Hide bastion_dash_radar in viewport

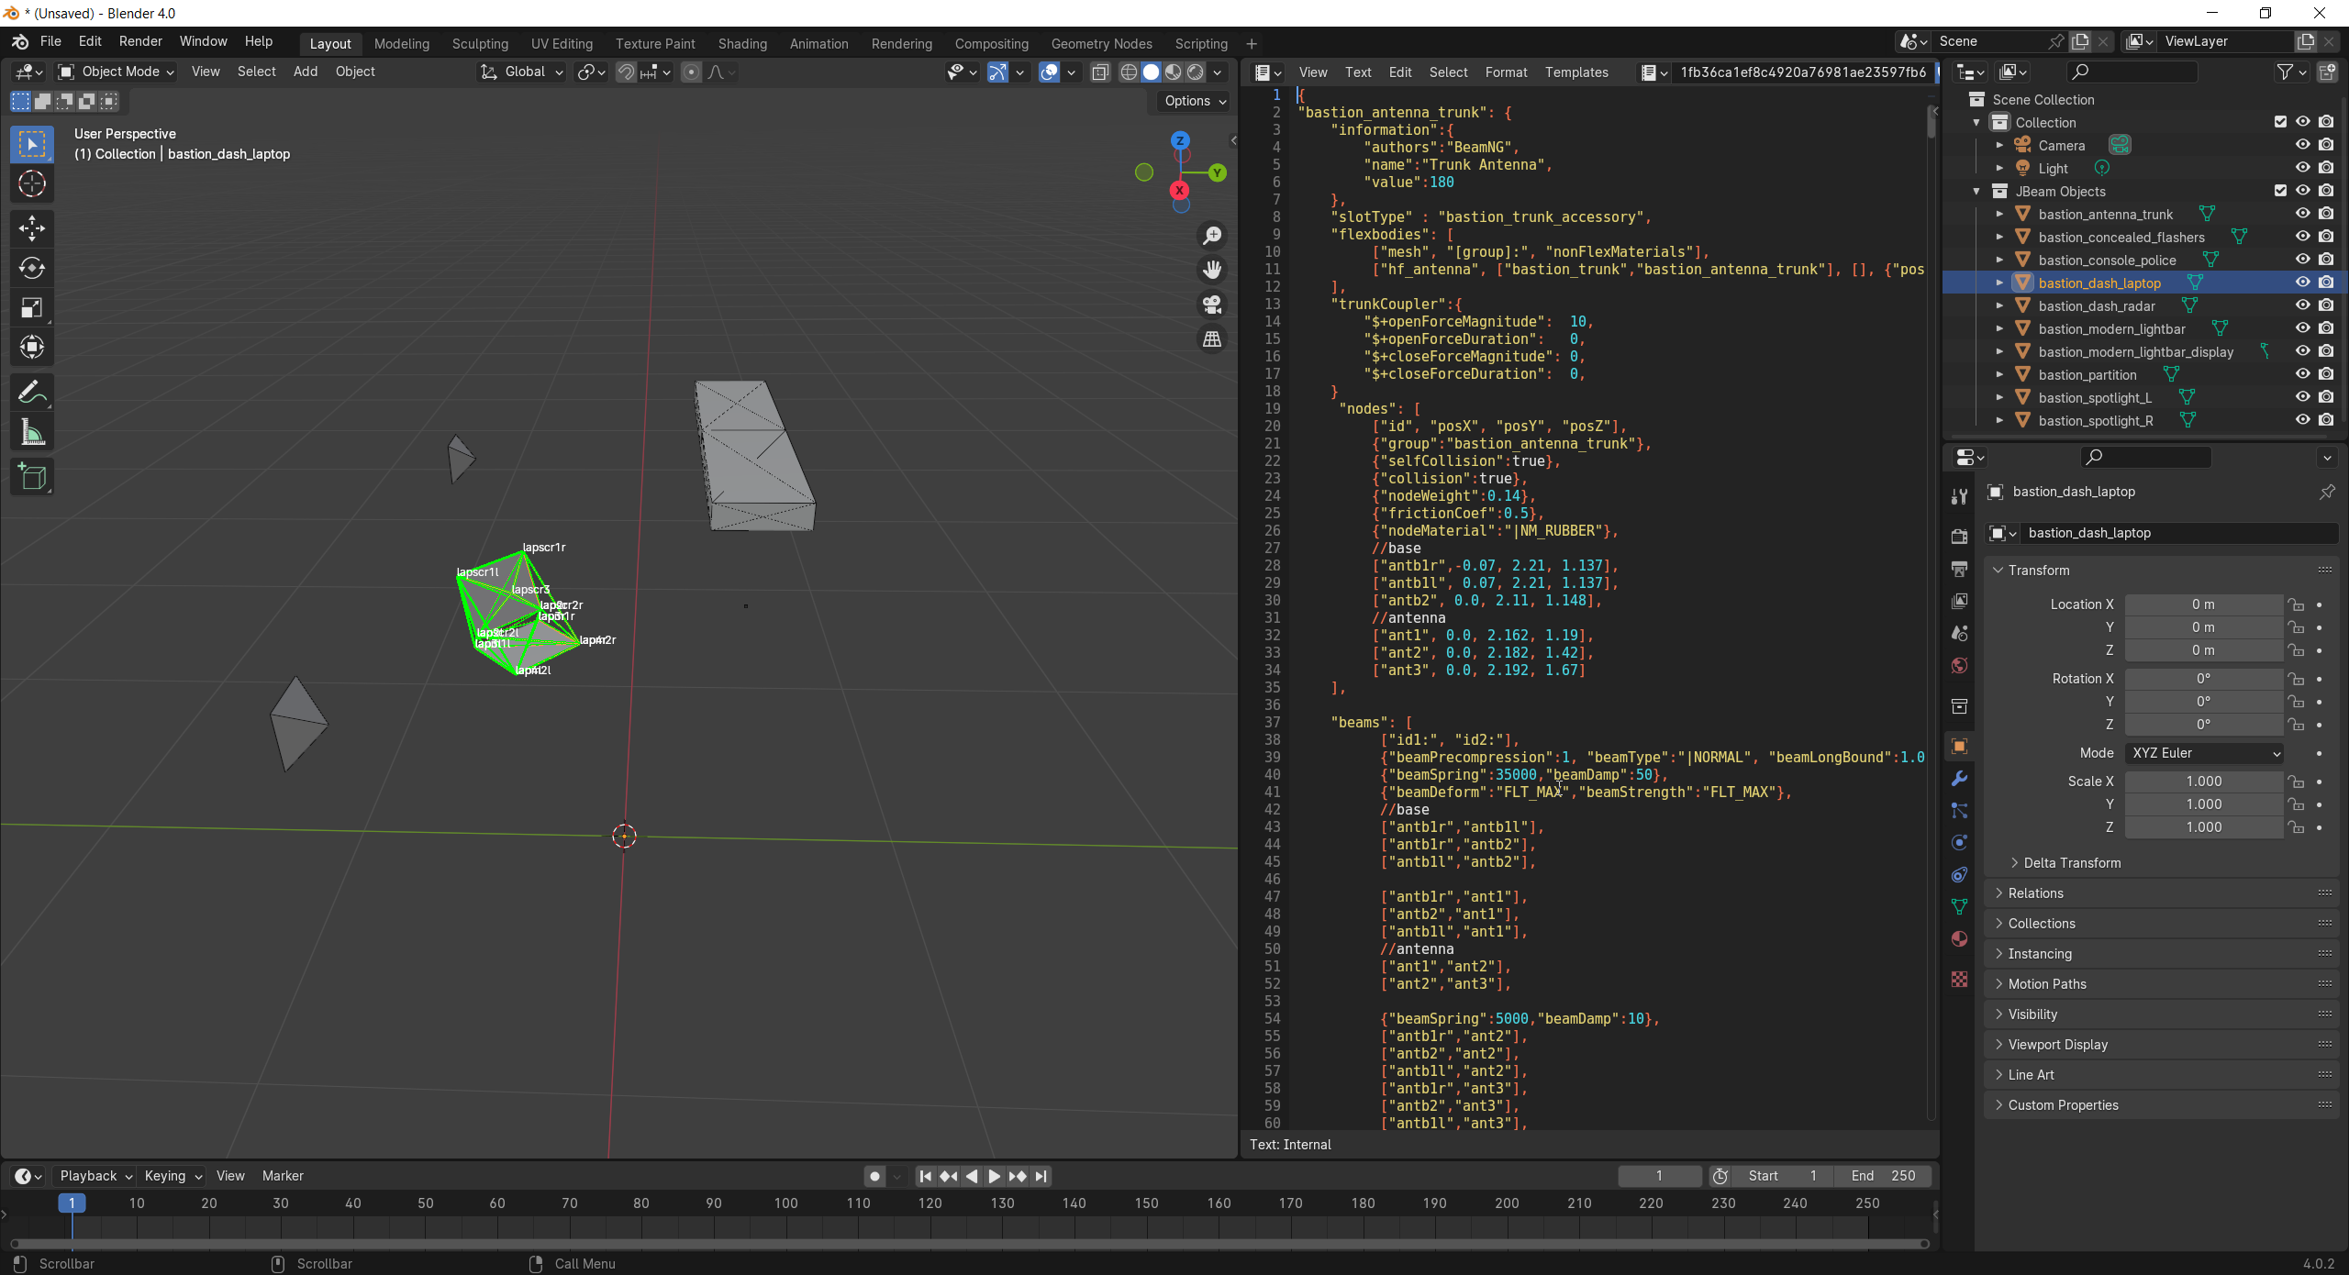coord(2302,305)
